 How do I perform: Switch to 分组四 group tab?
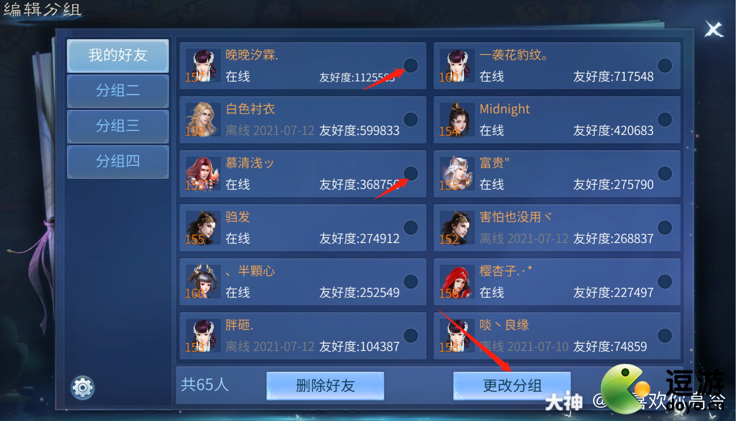coord(118,162)
